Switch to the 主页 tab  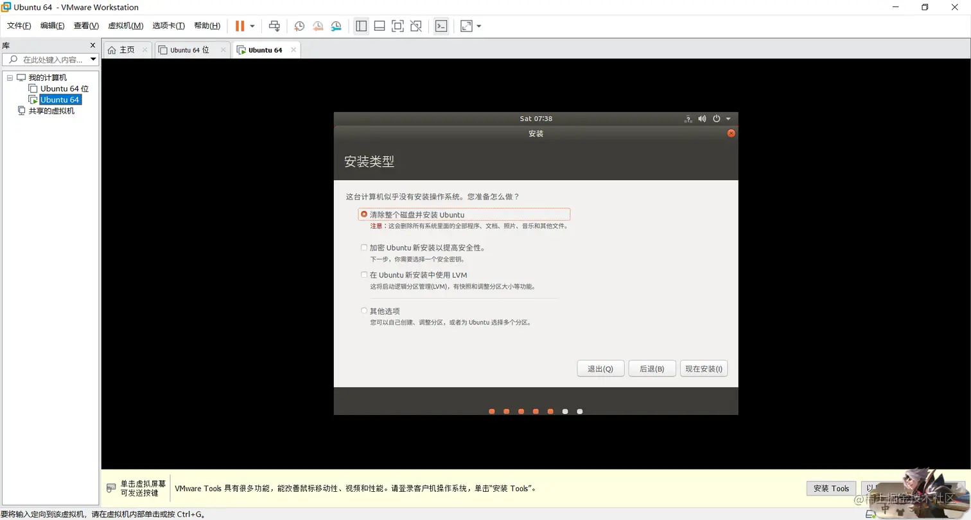pos(127,50)
